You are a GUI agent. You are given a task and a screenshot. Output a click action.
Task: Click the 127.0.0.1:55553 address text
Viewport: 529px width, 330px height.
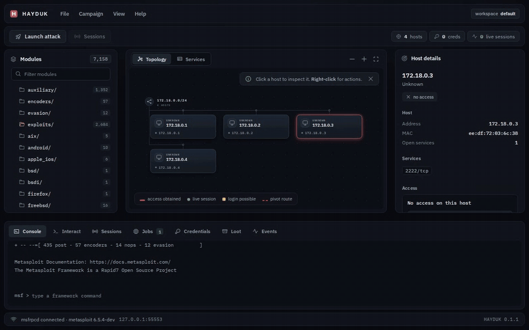[141, 319]
